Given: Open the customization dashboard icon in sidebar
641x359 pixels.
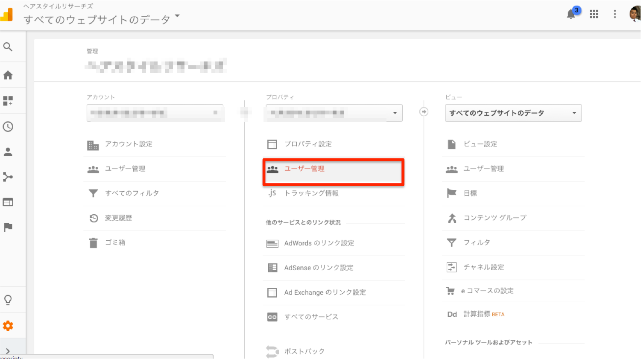Looking at the screenshot, I should pyautogui.click(x=8, y=101).
